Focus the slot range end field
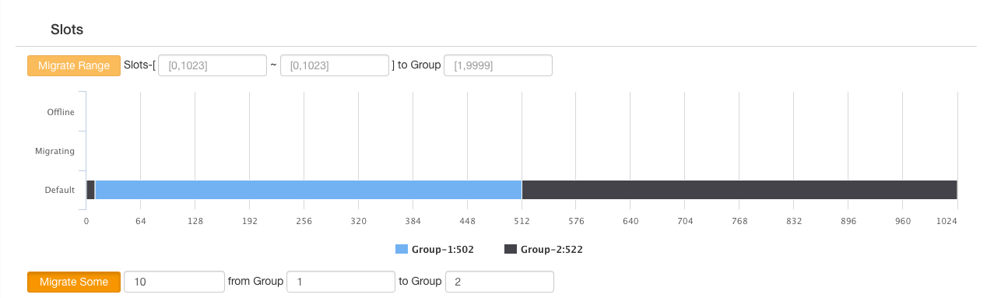This screenshot has height=298, width=987. 335,65
